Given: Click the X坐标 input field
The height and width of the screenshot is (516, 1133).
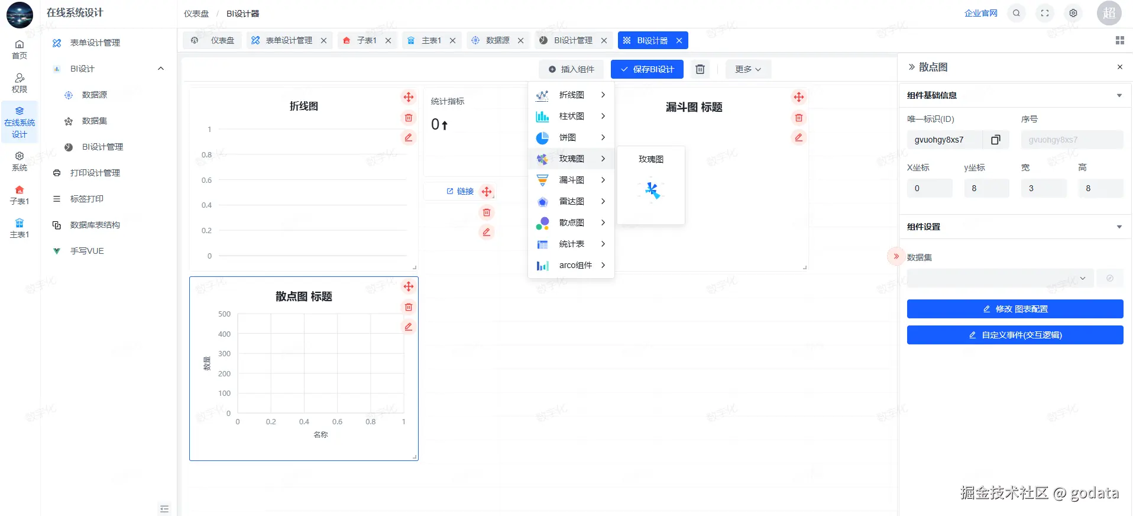Looking at the screenshot, I should (930, 188).
